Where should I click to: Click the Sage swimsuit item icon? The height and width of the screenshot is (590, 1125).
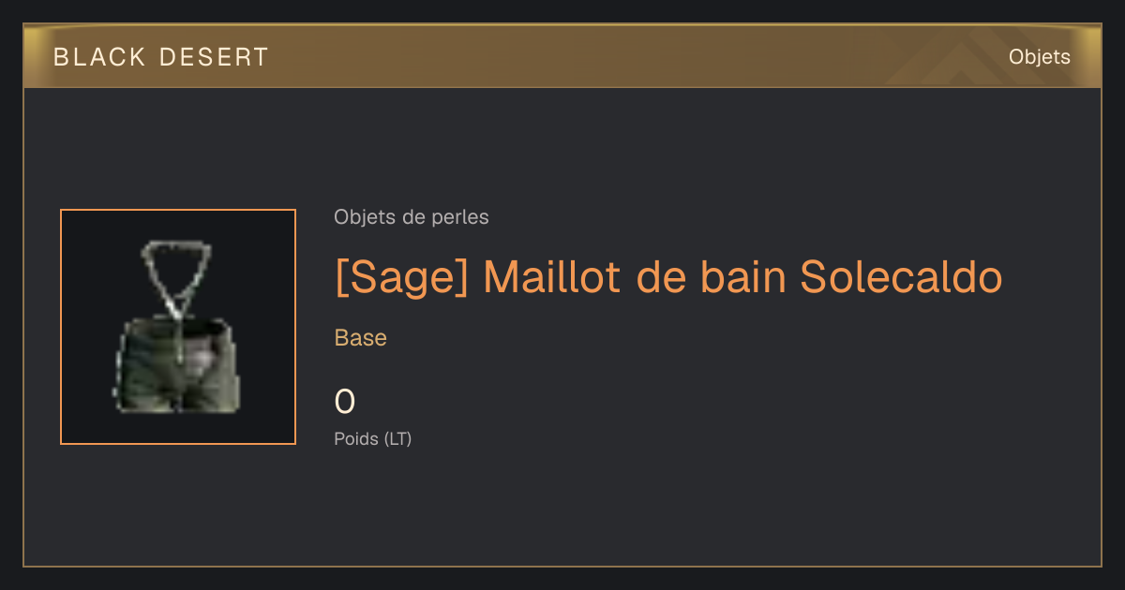point(178,327)
